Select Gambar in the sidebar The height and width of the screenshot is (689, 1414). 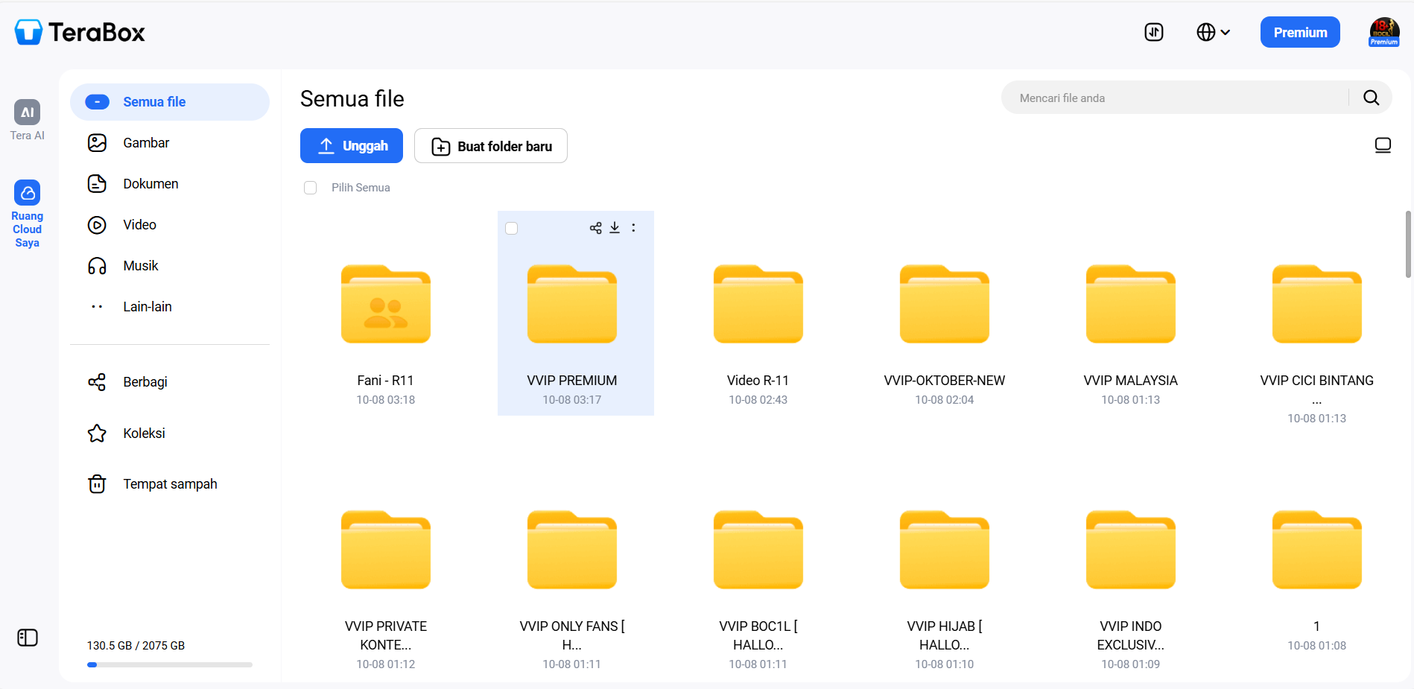[x=146, y=143]
